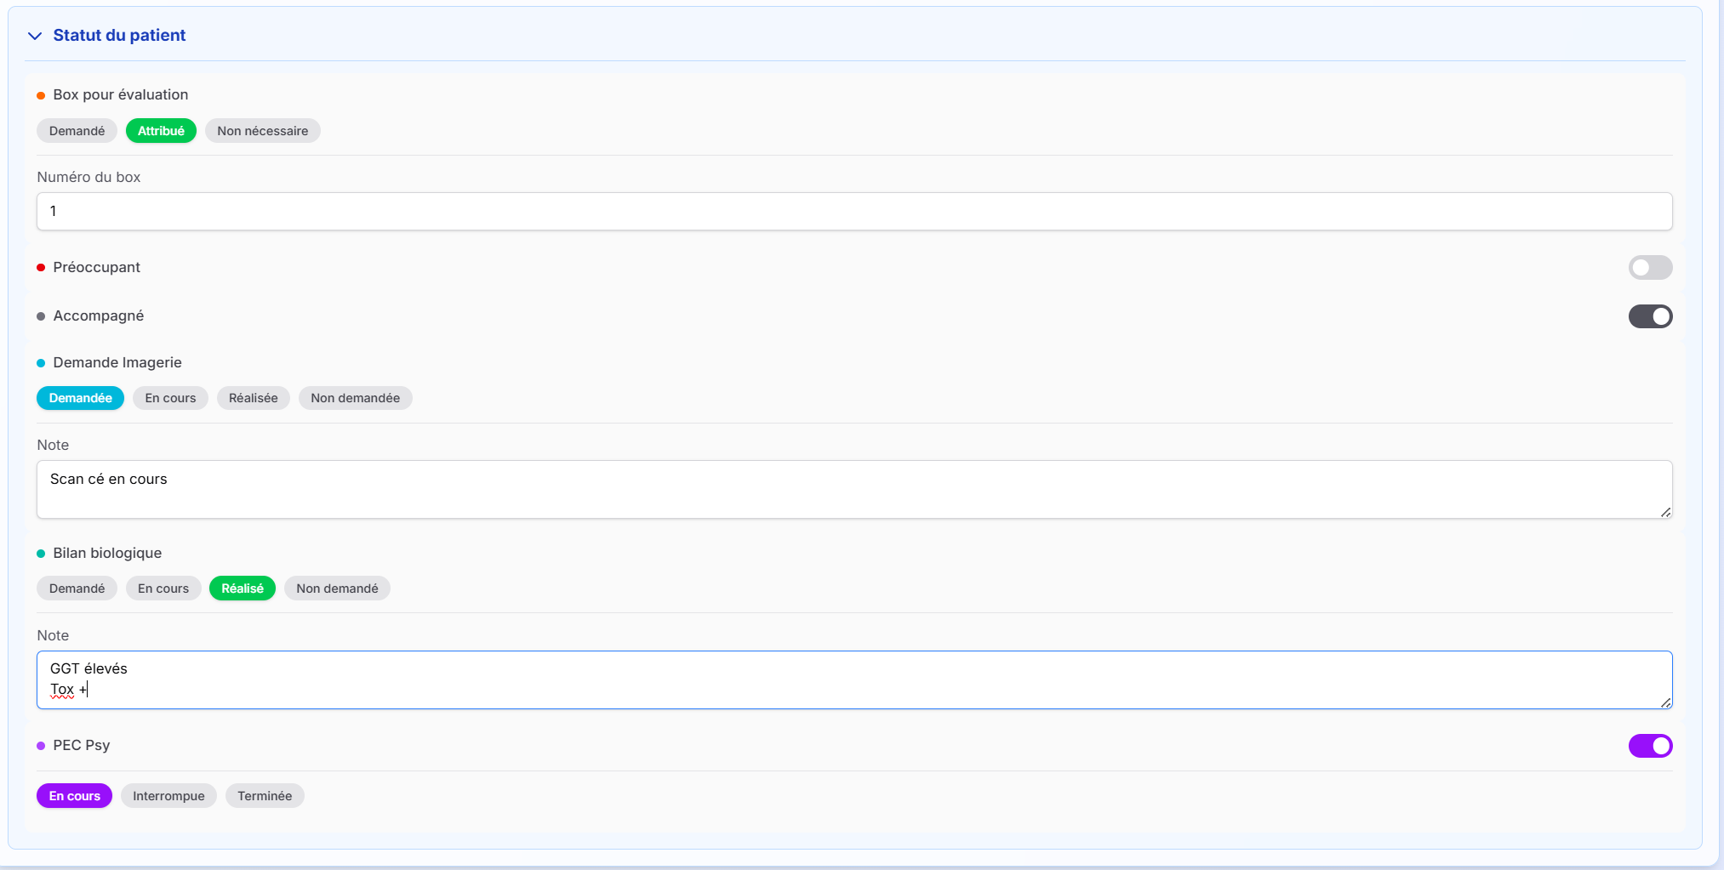Choose Non demandée for imagerie
Viewport: 1724px width, 870px height.
tap(355, 398)
